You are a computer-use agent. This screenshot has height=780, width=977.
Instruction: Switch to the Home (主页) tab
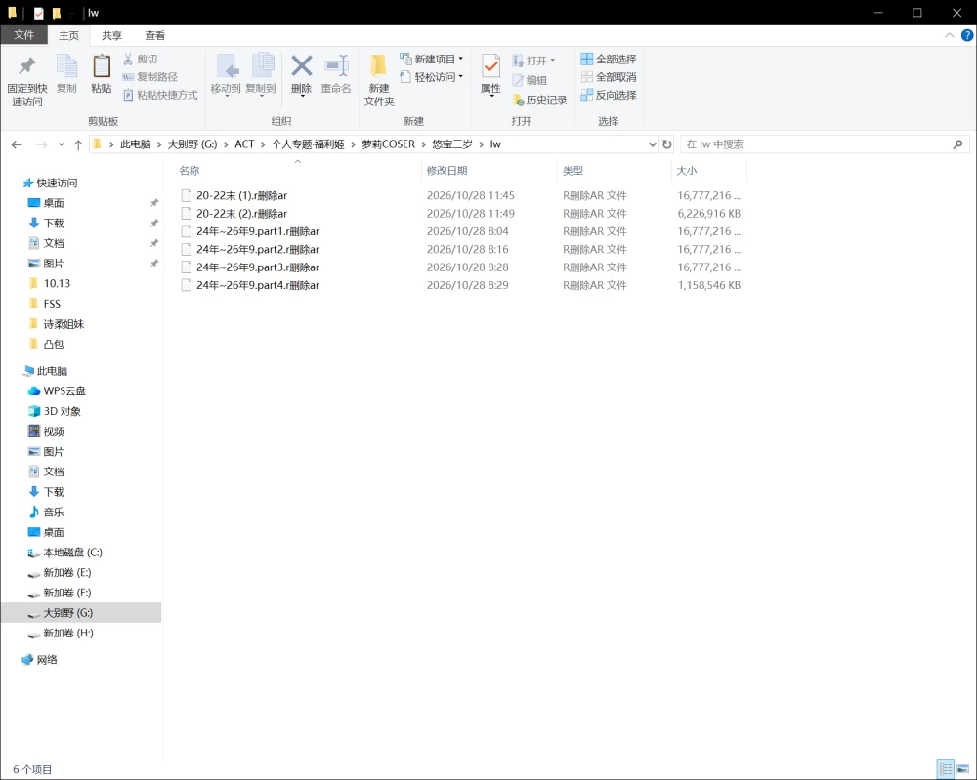coord(68,35)
